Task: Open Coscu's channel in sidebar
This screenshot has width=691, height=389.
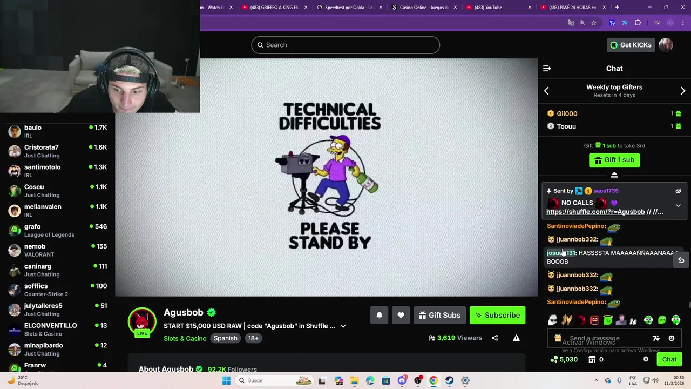Action: pyautogui.click(x=57, y=191)
